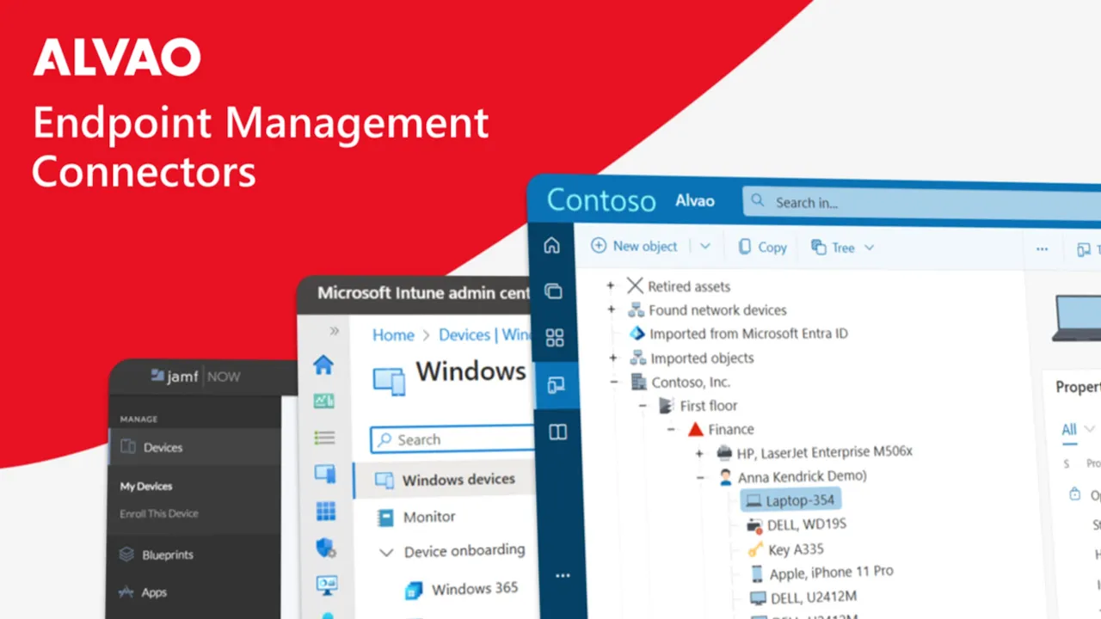1101x619 pixels.
Task: Collapse Contoso, Inc. tree node
Action: tap(613, 382)
